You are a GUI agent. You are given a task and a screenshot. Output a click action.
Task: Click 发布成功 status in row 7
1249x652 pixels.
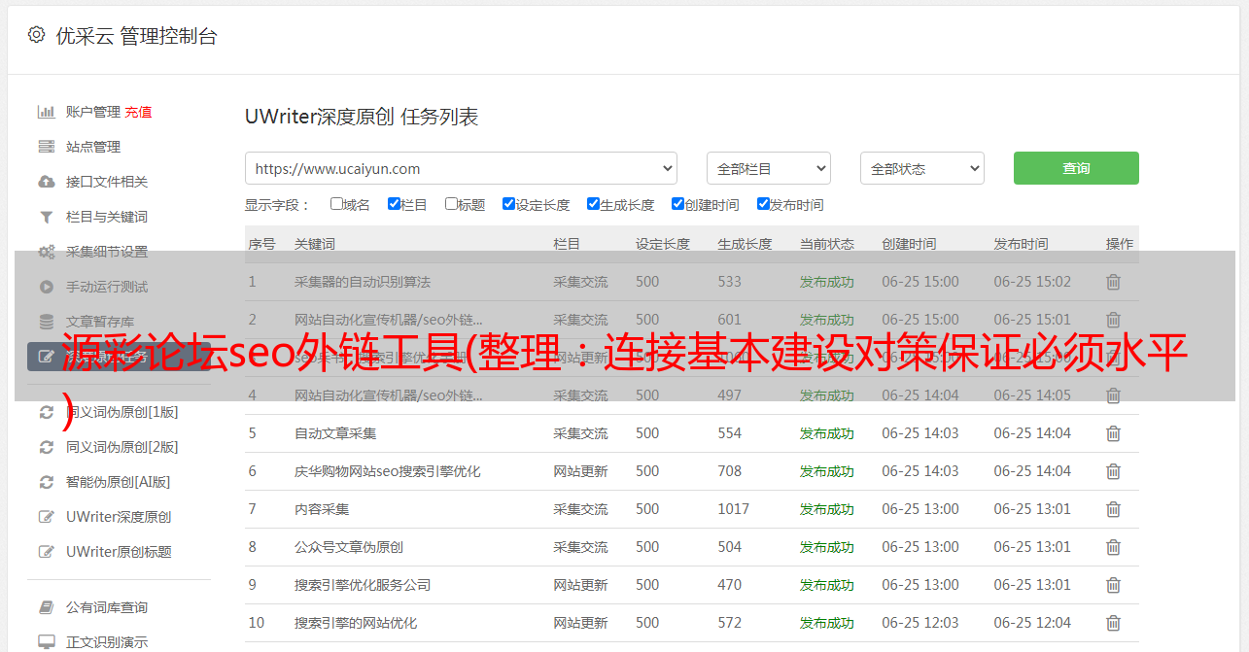[827, 509]
